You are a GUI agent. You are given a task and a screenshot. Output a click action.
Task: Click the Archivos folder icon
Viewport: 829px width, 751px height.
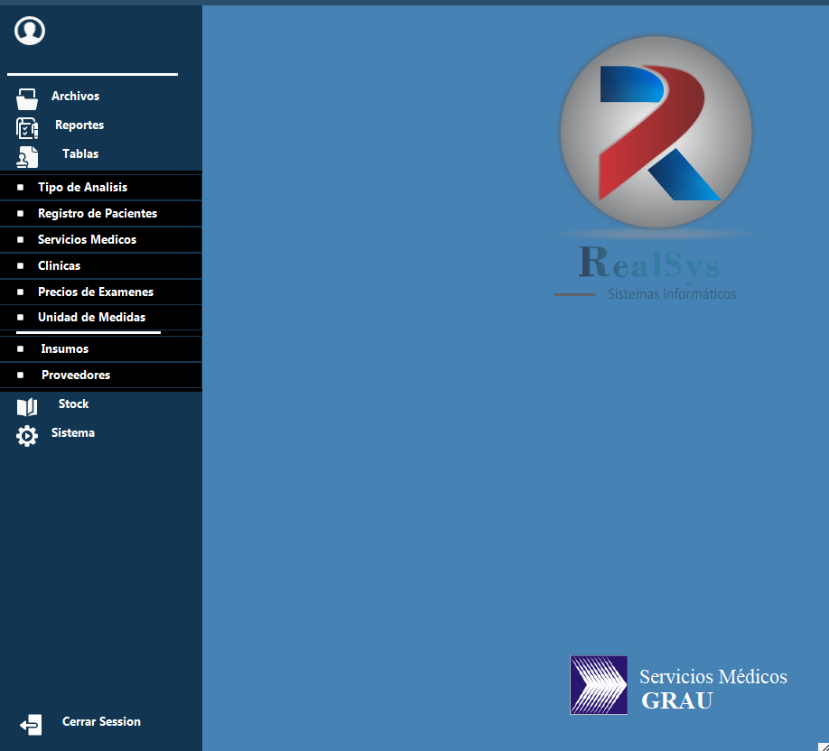click(26, 98)
